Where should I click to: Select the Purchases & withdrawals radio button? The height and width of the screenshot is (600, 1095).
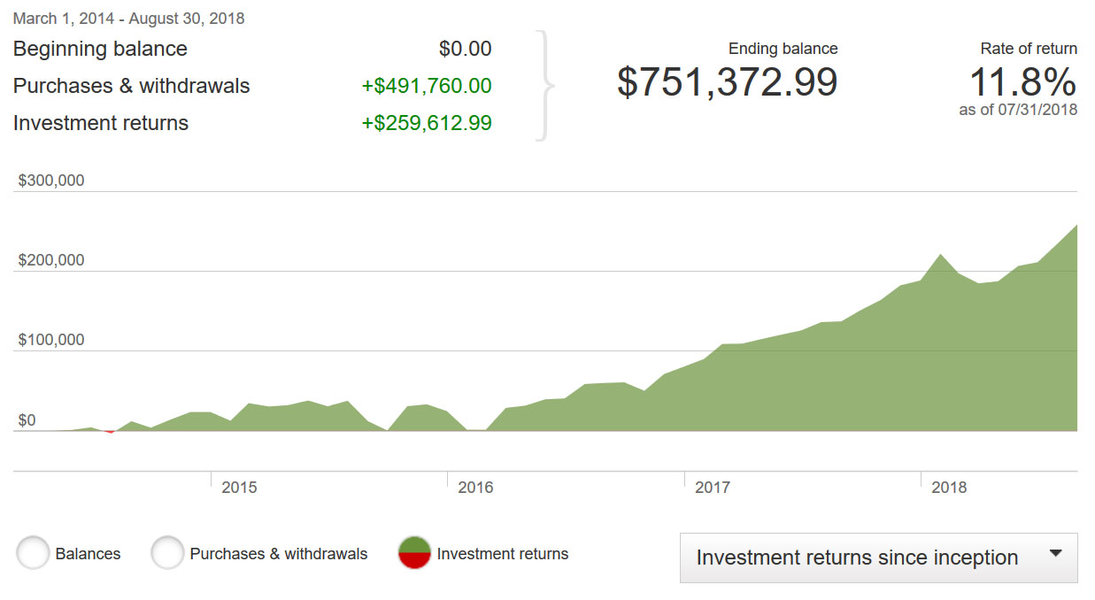coord(167,554)
